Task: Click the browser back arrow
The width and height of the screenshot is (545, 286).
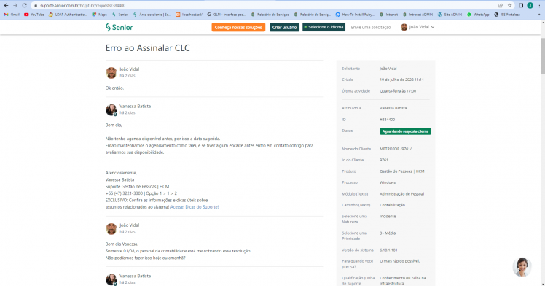Action: [x=6, y=6]
